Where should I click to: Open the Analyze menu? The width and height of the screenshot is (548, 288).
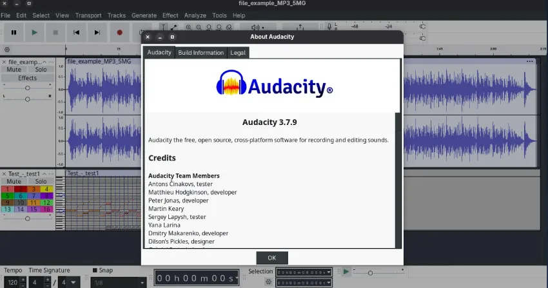(195, 15)
